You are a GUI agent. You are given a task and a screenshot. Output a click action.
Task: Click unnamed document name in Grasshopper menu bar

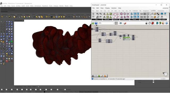click(x=165, y=8)
